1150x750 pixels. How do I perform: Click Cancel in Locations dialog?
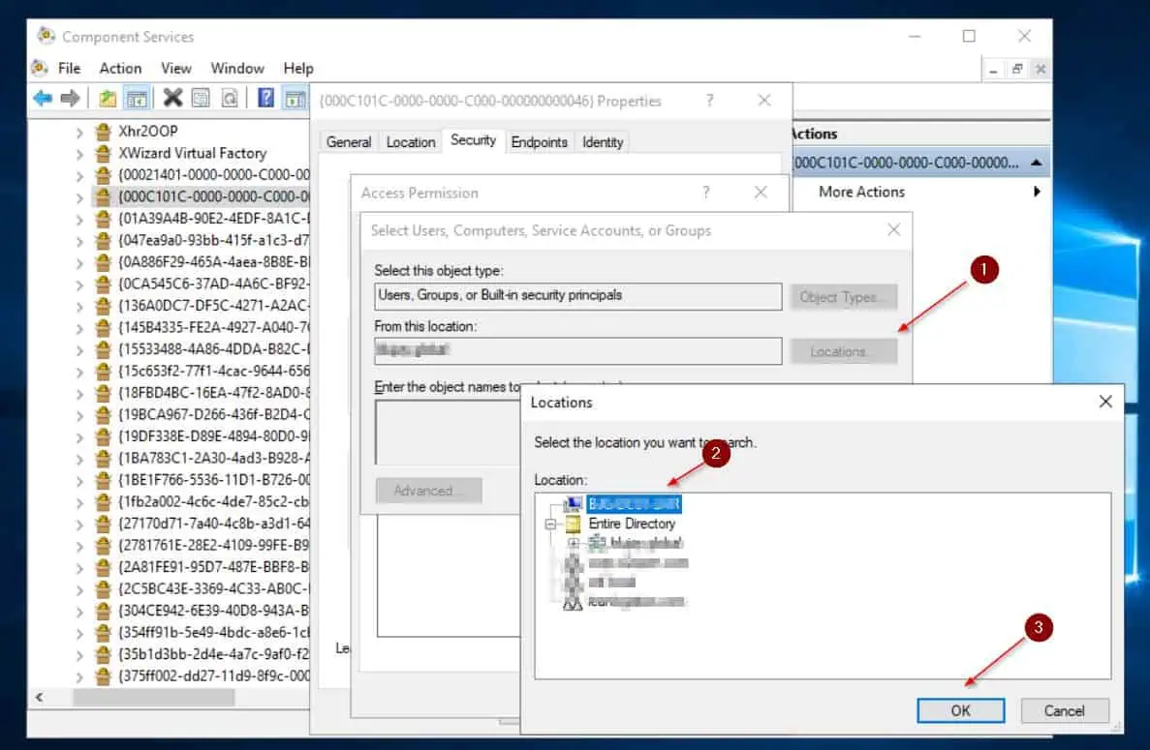tap(1064, 710)
